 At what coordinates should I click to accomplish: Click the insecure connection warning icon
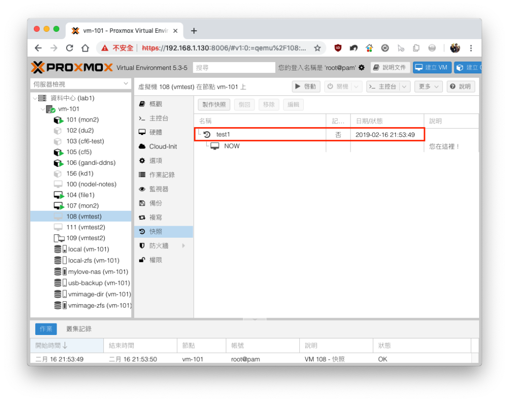point(104,48)
